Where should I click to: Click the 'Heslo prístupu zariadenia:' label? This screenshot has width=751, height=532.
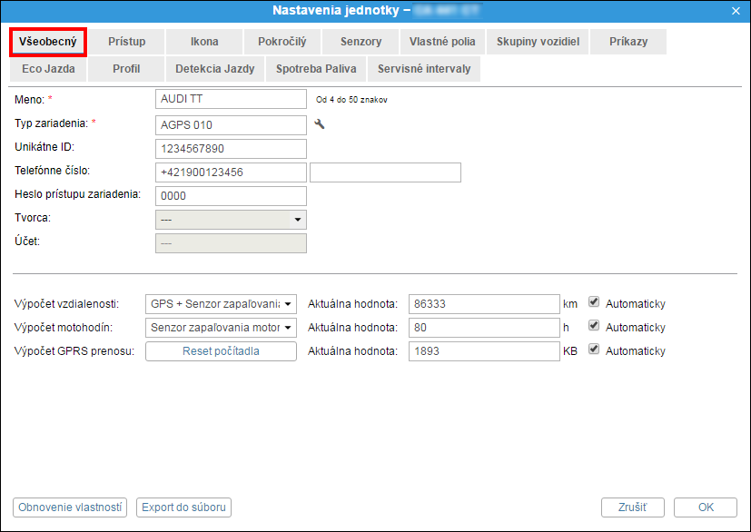tap(77, 194)
